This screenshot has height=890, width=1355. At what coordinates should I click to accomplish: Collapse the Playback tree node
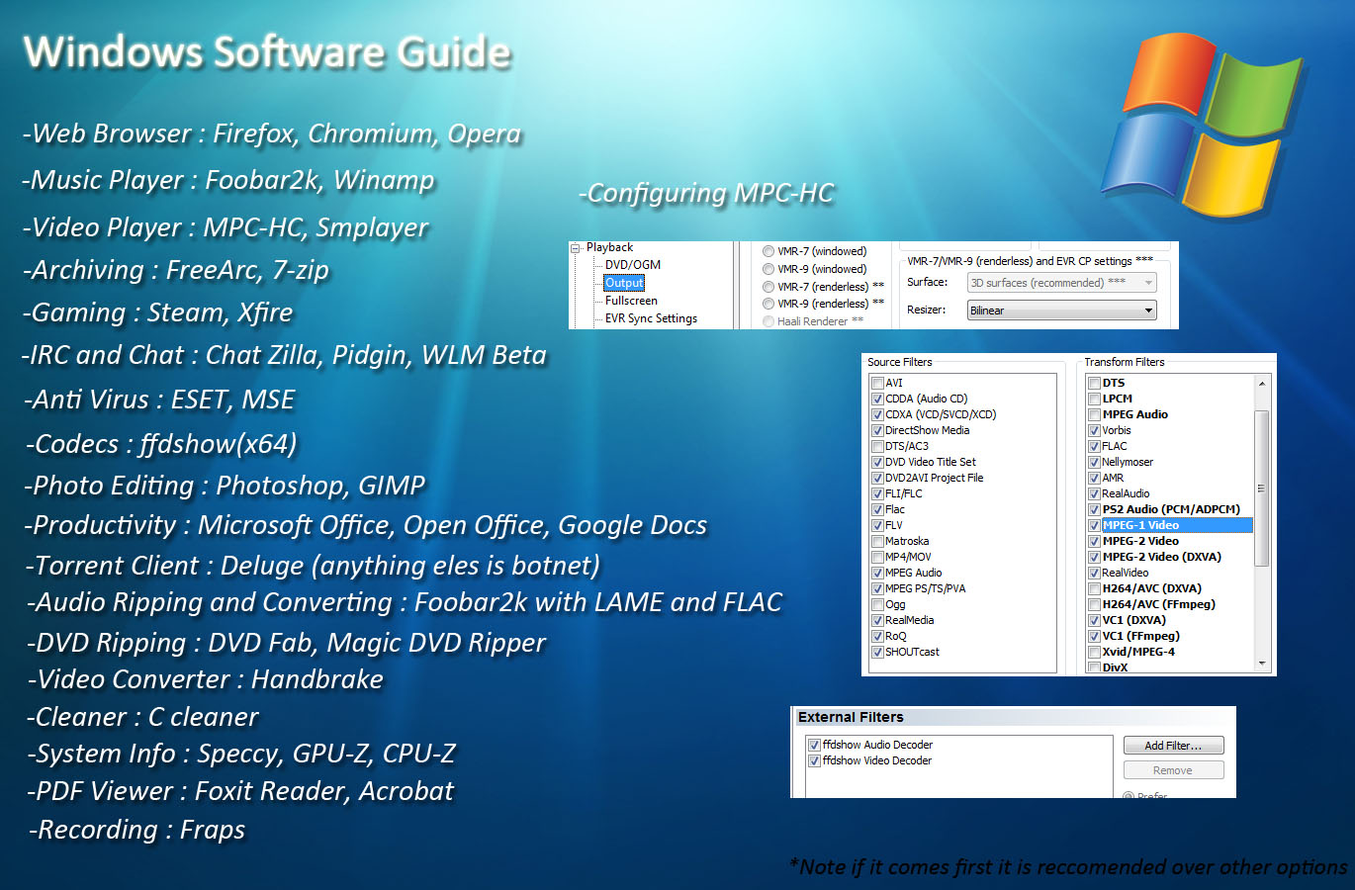(576, 248)
